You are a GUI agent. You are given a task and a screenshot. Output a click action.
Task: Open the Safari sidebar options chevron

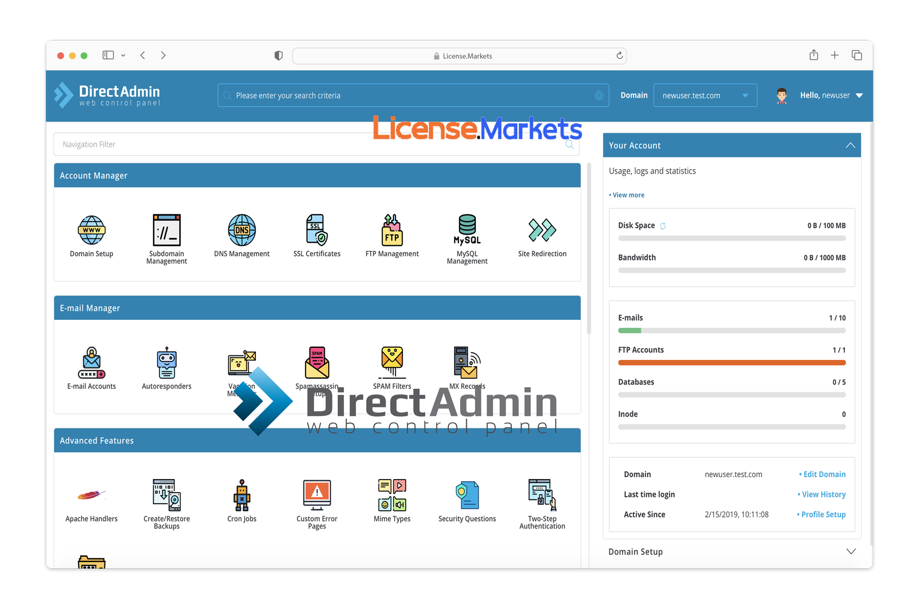tap(123, 55)
